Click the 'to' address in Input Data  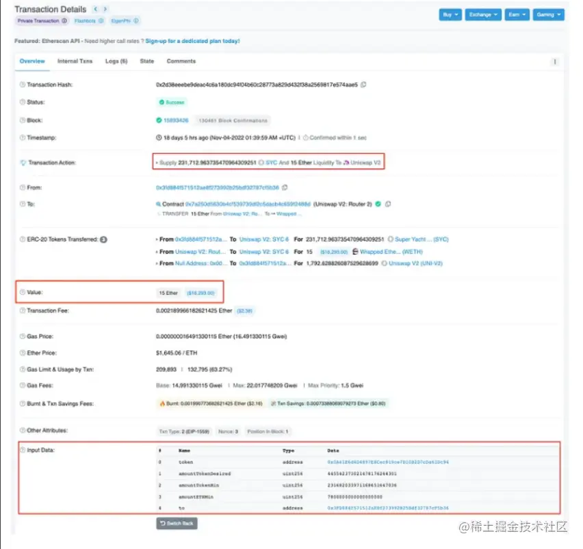388,508
